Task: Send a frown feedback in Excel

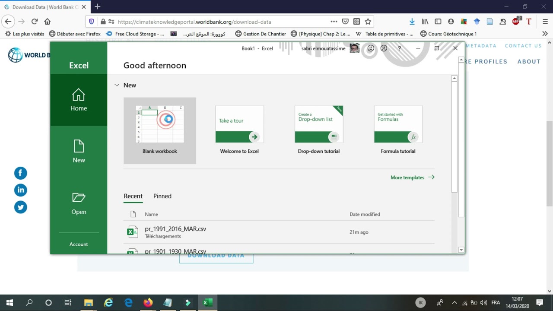Action: tap(384, 48)
